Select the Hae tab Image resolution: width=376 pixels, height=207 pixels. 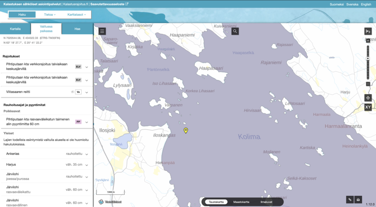(x=77, y=29)
